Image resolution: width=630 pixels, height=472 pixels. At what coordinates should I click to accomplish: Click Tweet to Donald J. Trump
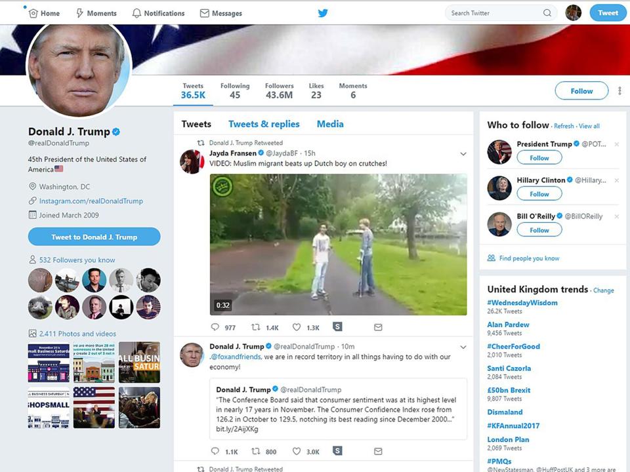(x=94, y=237)
